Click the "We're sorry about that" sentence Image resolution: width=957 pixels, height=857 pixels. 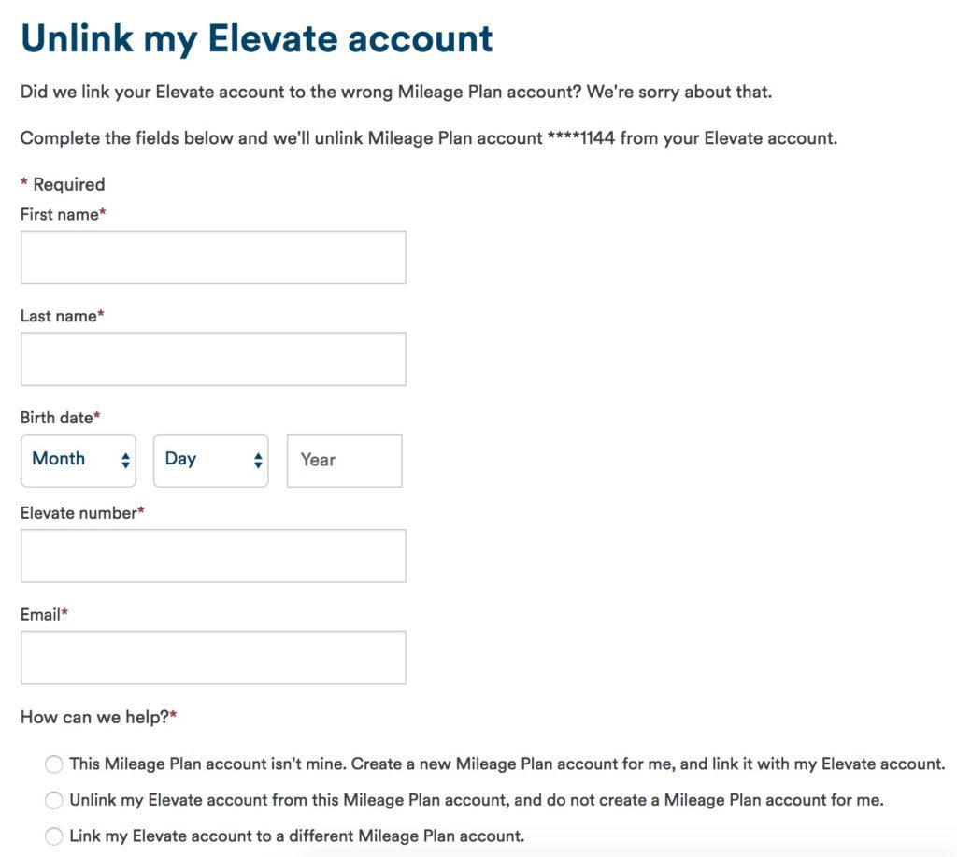tap(679, 93)
